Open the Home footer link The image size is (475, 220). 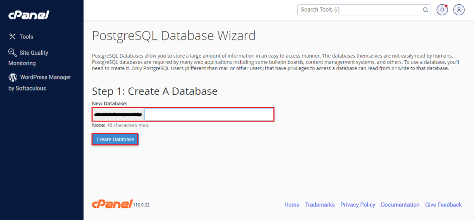[292, 205]
